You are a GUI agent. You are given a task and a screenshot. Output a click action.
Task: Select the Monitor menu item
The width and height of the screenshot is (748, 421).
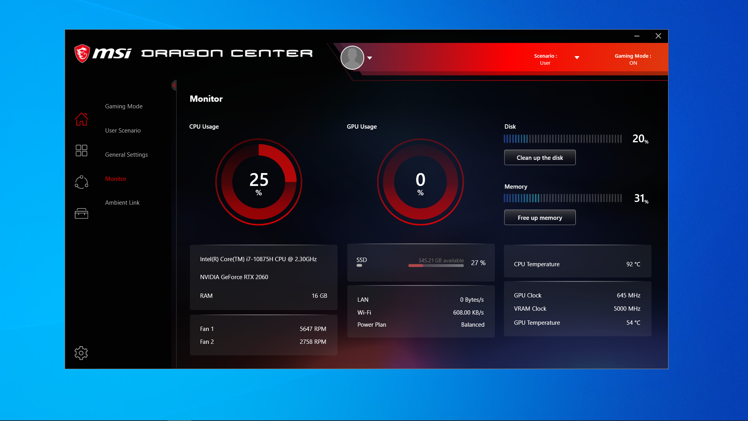pyautogui.click(x=116, y=179)
